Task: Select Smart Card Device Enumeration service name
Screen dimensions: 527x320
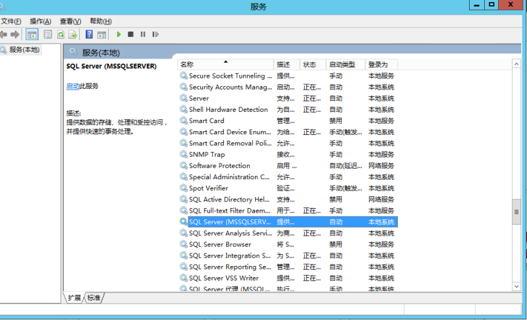Action: 230,132
